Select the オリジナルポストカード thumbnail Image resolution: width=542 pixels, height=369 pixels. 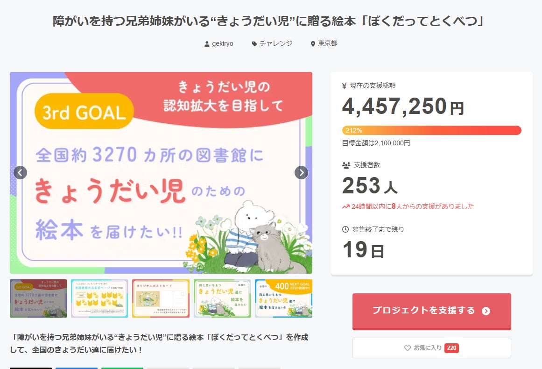click(x=161, y=298)
